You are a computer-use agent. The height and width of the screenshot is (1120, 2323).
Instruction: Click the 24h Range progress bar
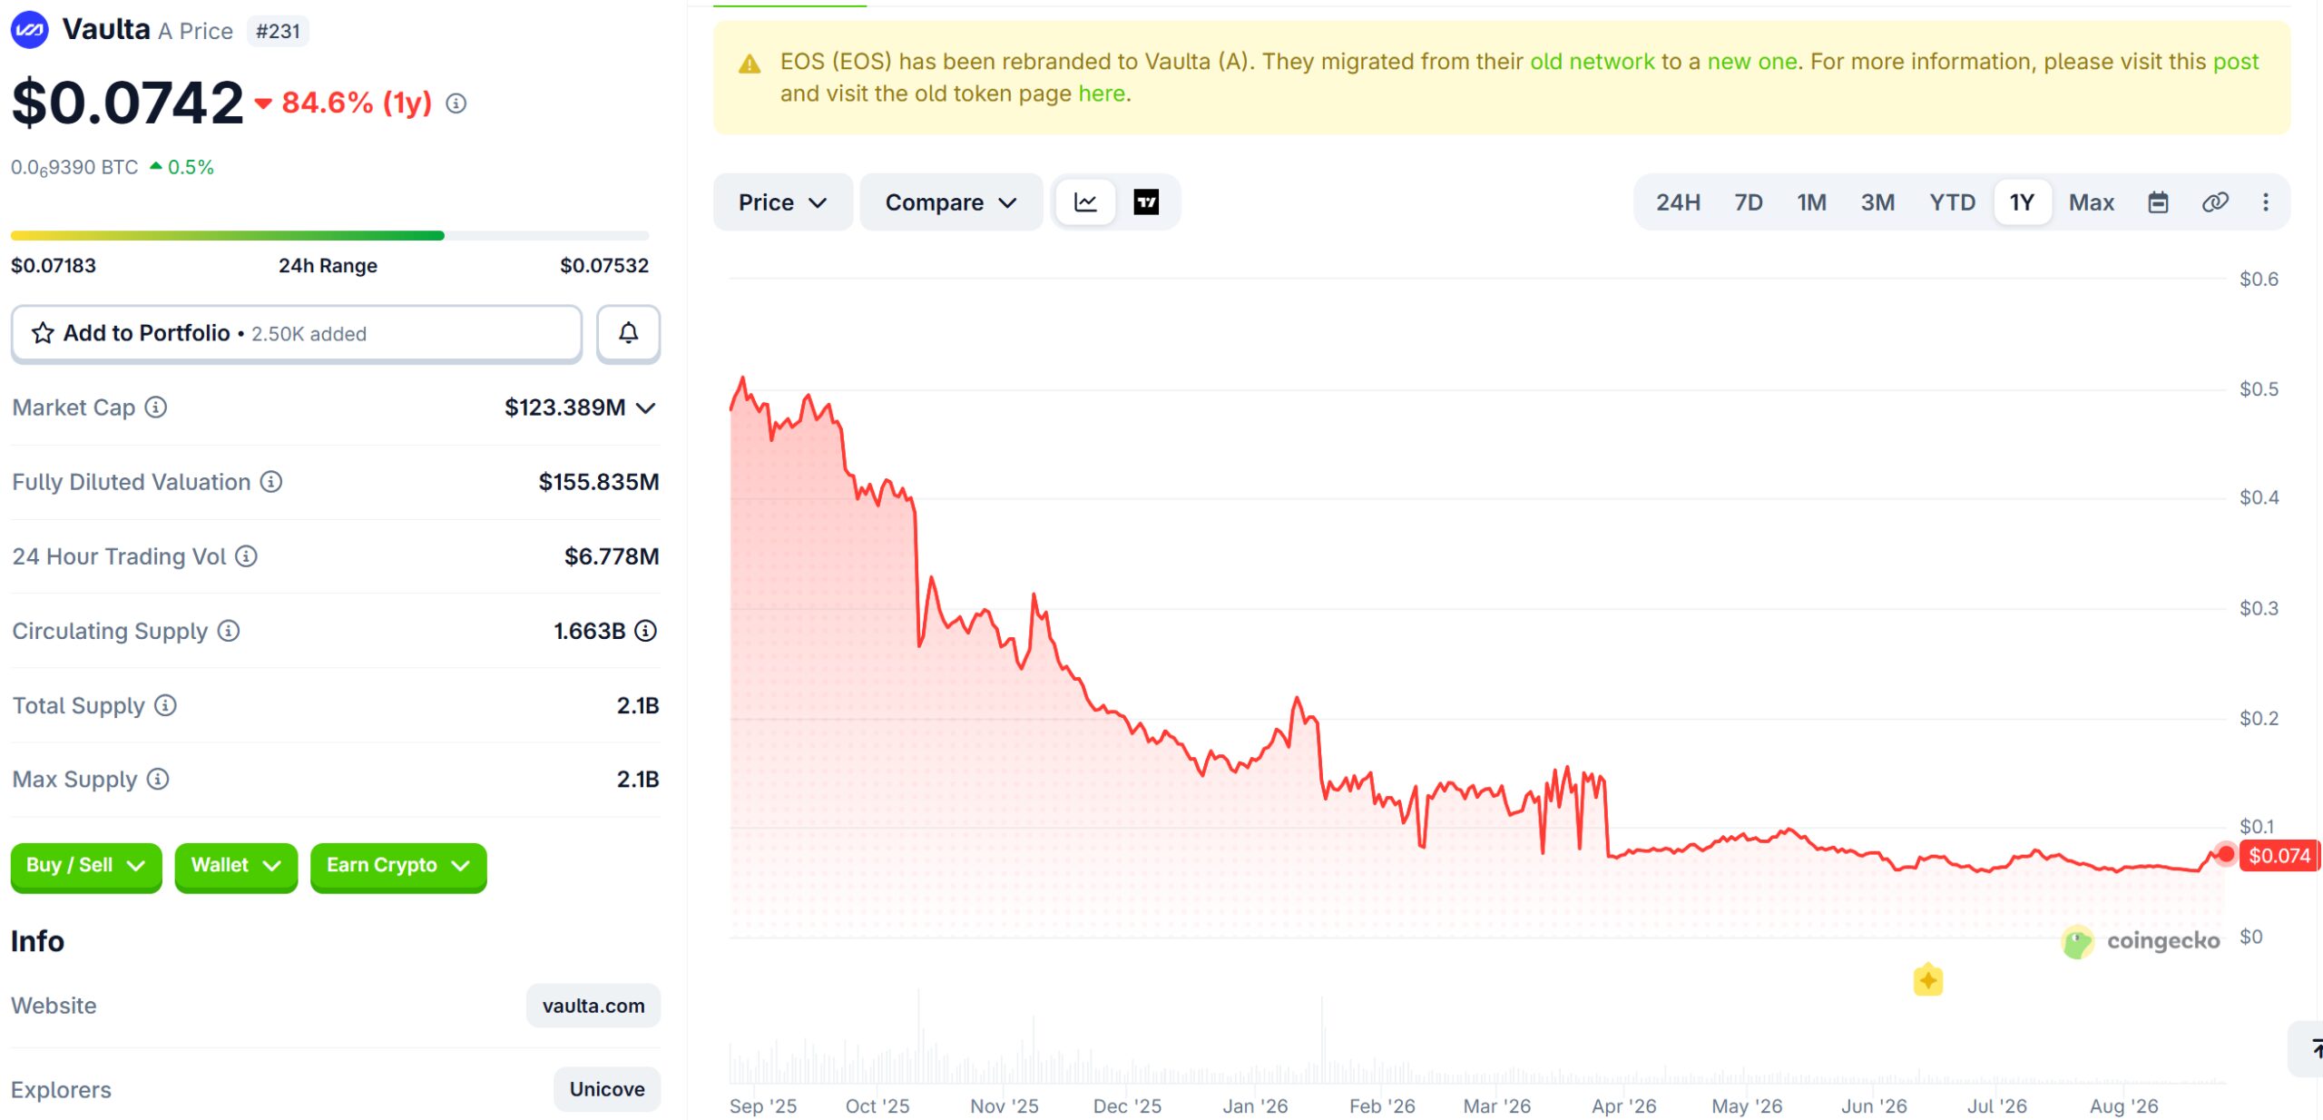329,236
